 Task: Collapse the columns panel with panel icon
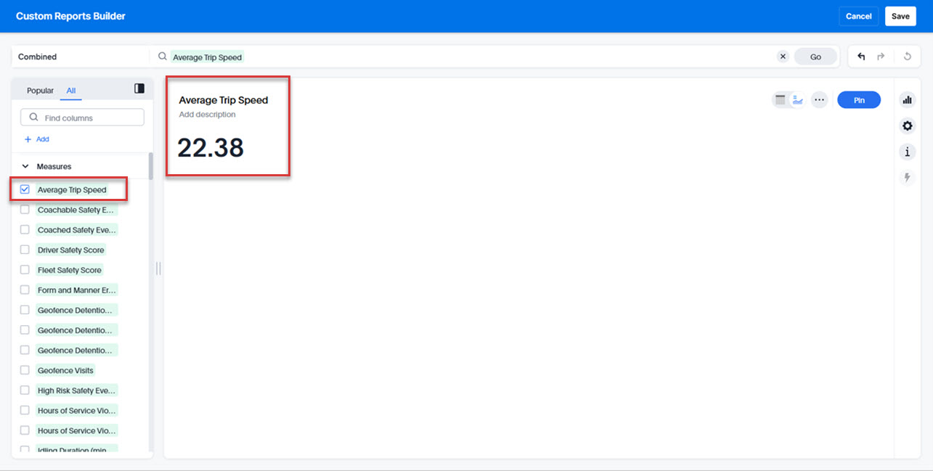(x=139, y=89)
